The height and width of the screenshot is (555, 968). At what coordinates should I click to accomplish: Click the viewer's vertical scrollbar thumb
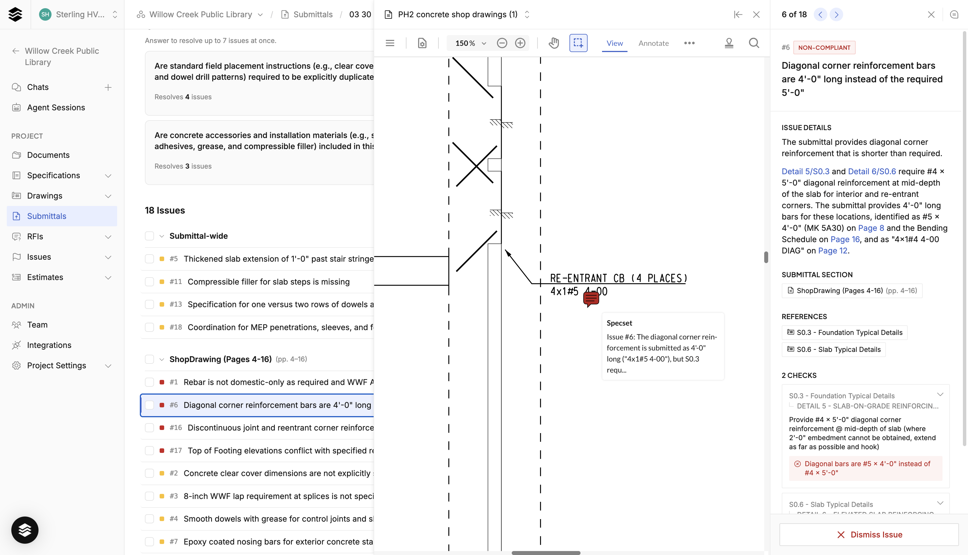click(x=766, y=257)
